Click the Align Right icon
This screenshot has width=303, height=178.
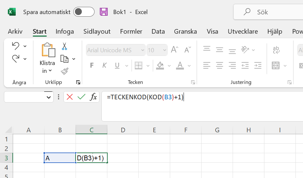coord(232,65)
